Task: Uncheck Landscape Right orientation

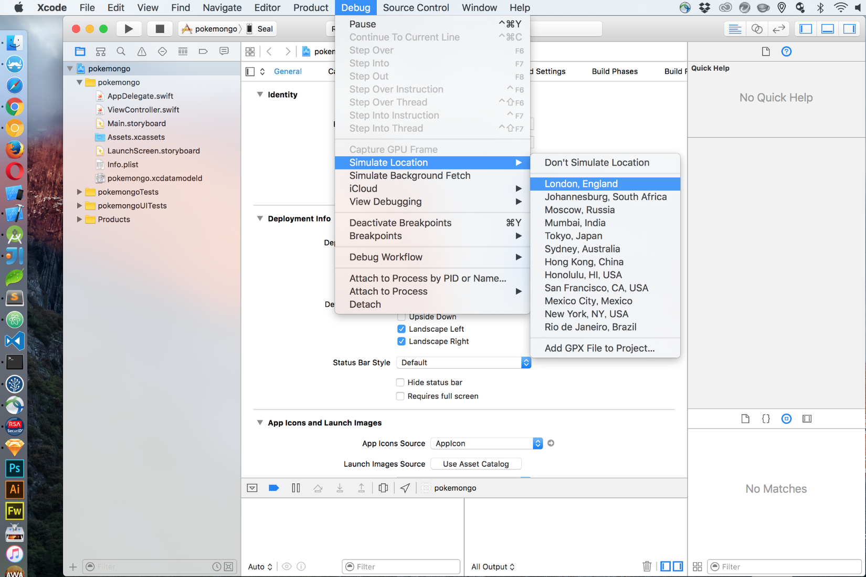Action: pyautogui.click(x=402, y=341)
